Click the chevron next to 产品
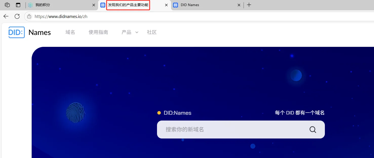This screenshot has height=158, width=374. 137,32
